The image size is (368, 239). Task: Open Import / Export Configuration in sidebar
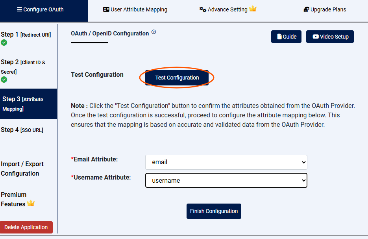point(22,169)
